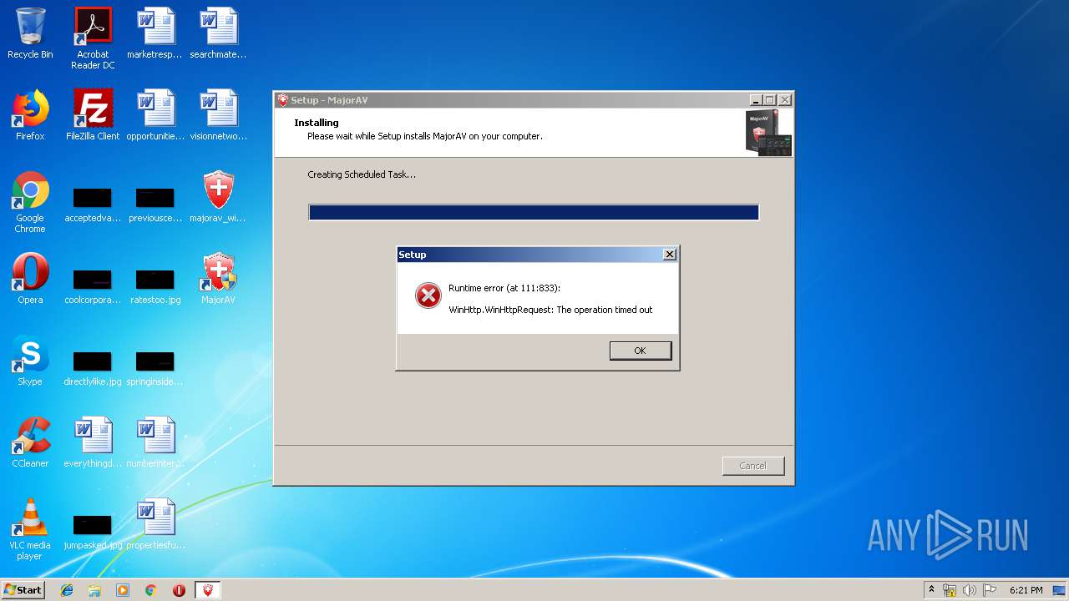Click the Cancel button in MajorAV Setup
Screen dimensions: 1069x601
752,466
